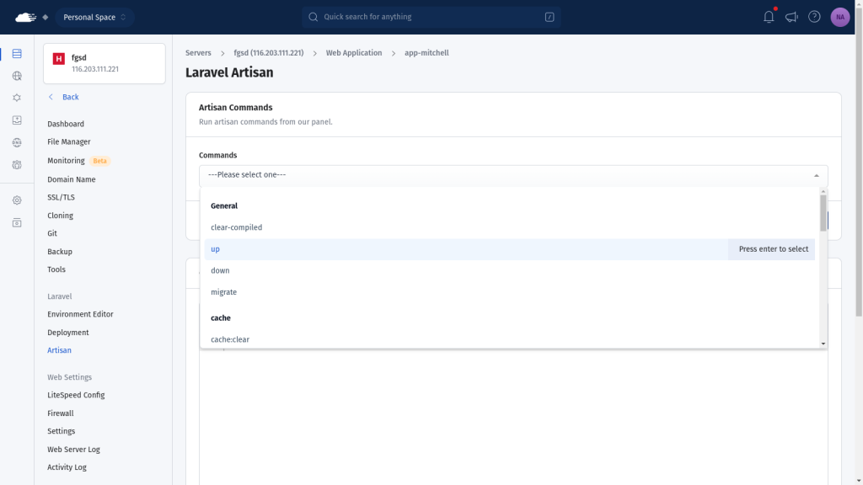Click the help question mark icon
The image size is (863, 485).
(813, 16)
